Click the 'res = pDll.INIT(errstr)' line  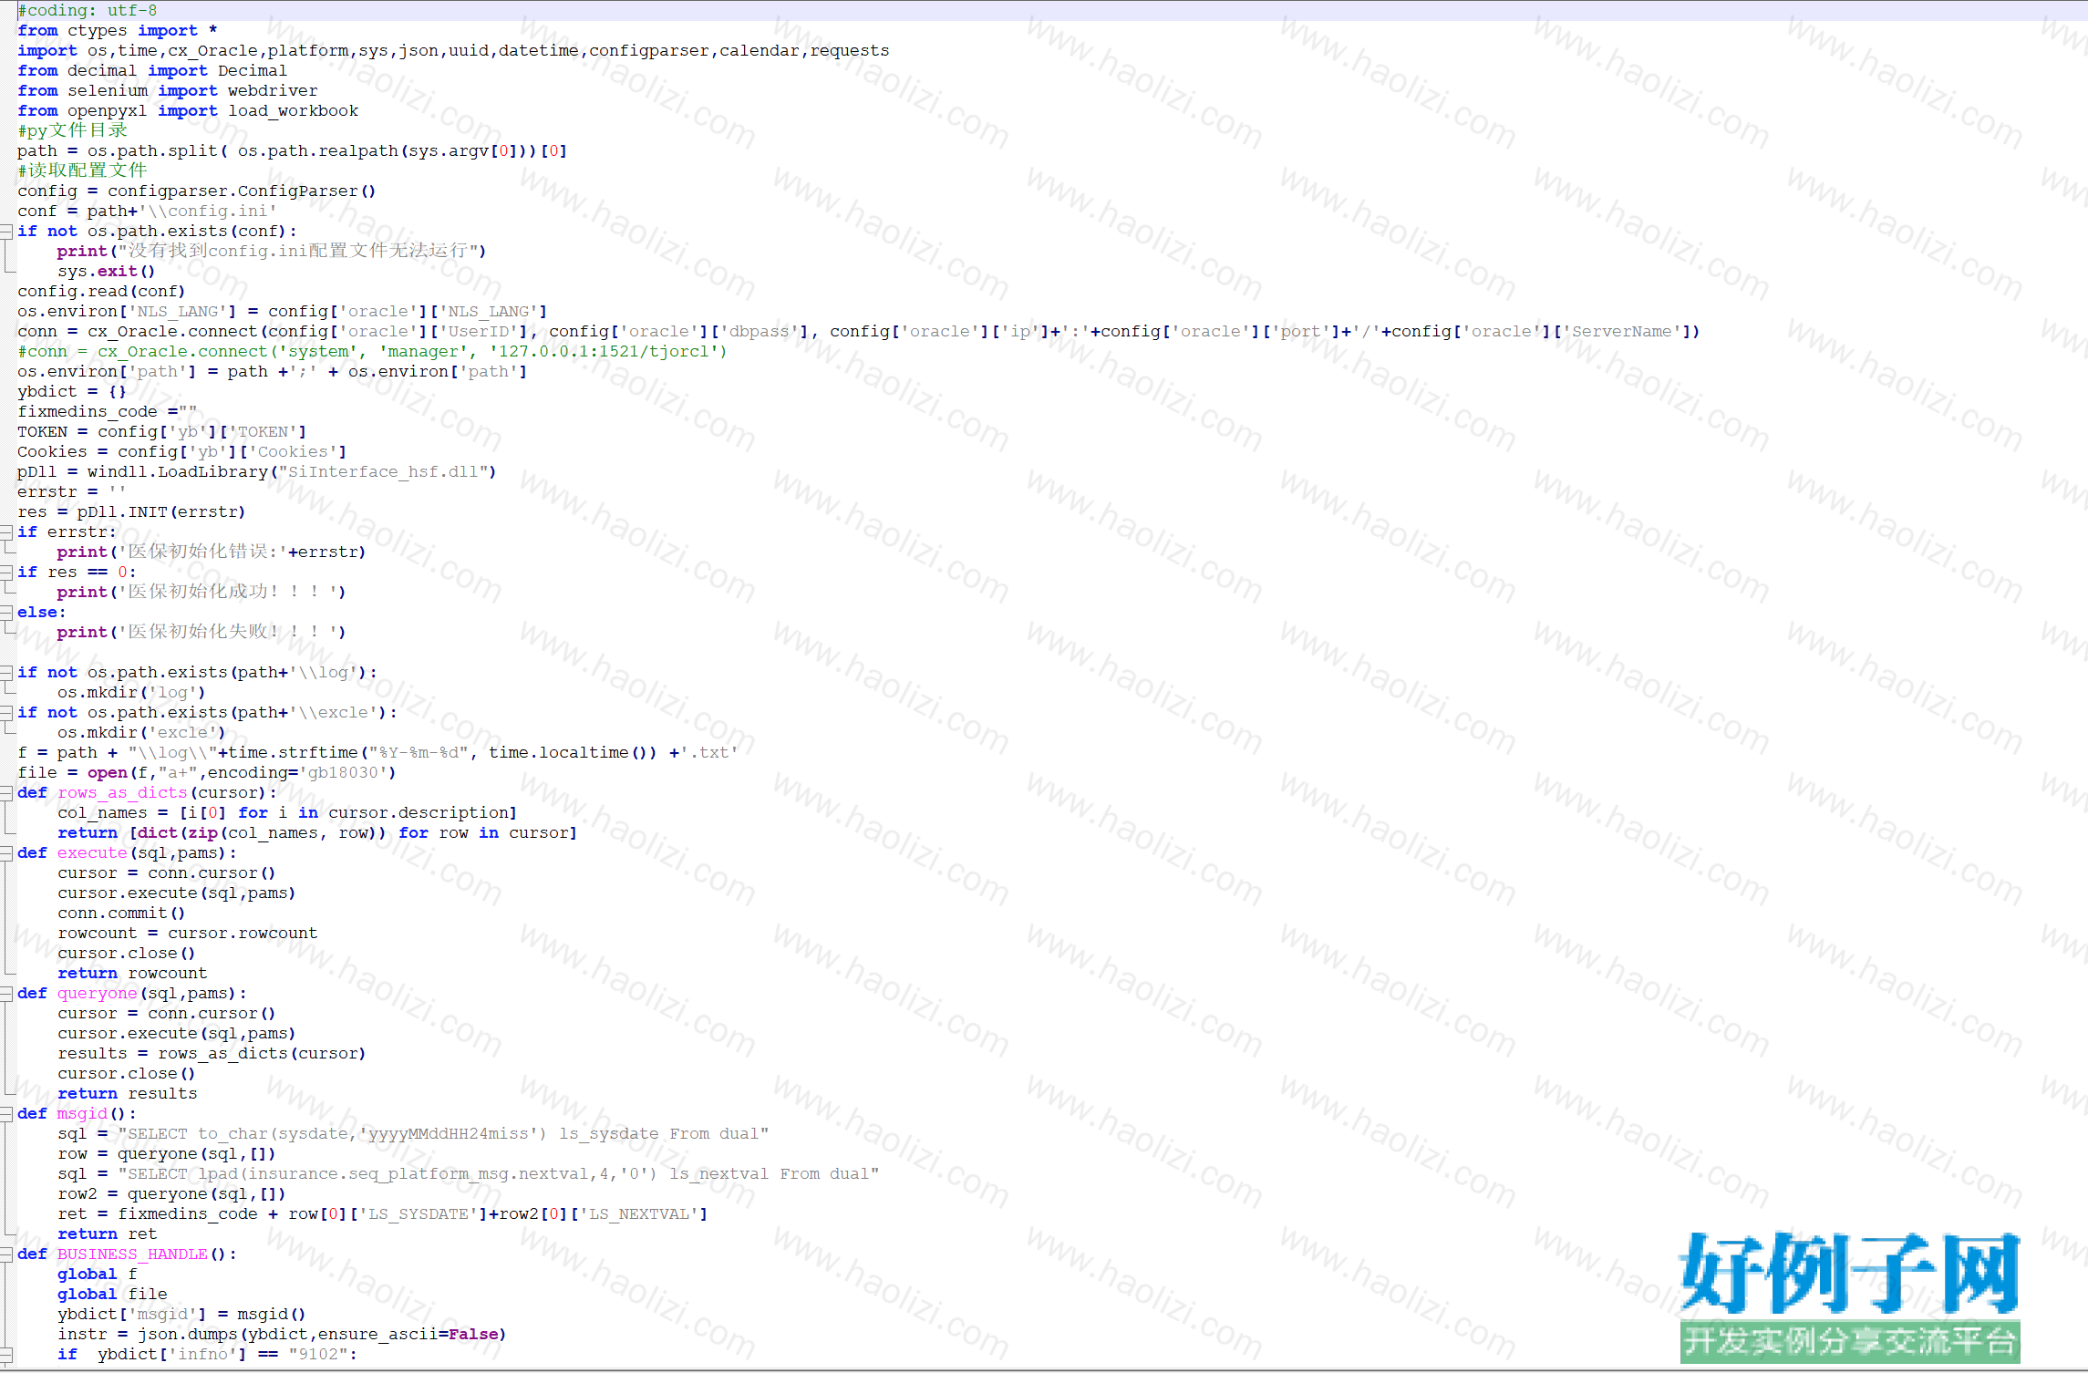pyautogui.click(x=131, y=512)
